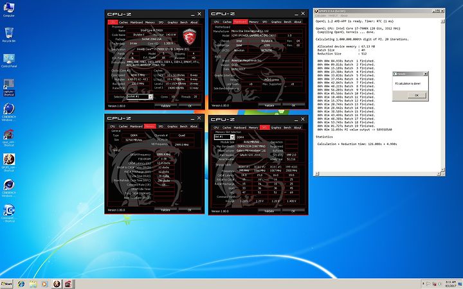Click the GPUPI window title bar icon
Screen dimensions: 463x289
tap(316, 11)
